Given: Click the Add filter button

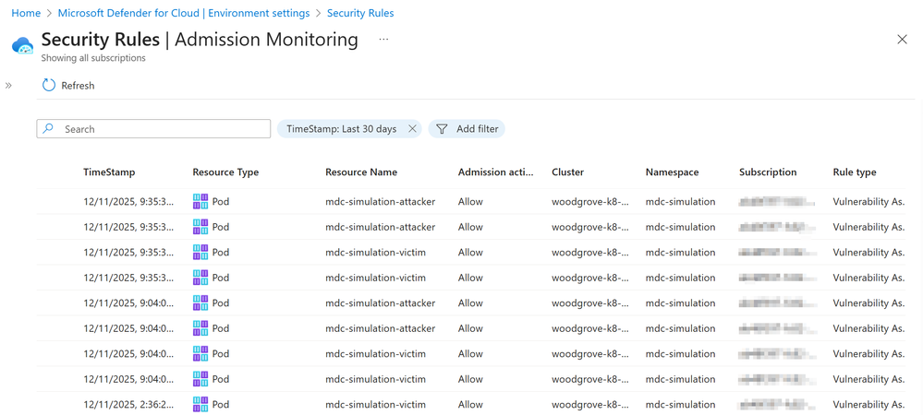Looking at the screenshot, I should (x=467, y=129).
